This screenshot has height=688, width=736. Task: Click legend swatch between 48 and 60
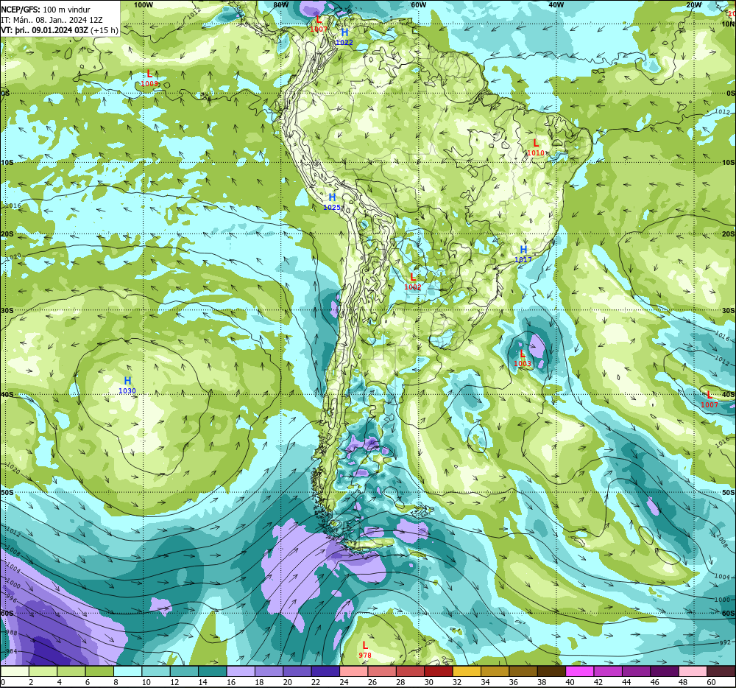pos(693,672)
